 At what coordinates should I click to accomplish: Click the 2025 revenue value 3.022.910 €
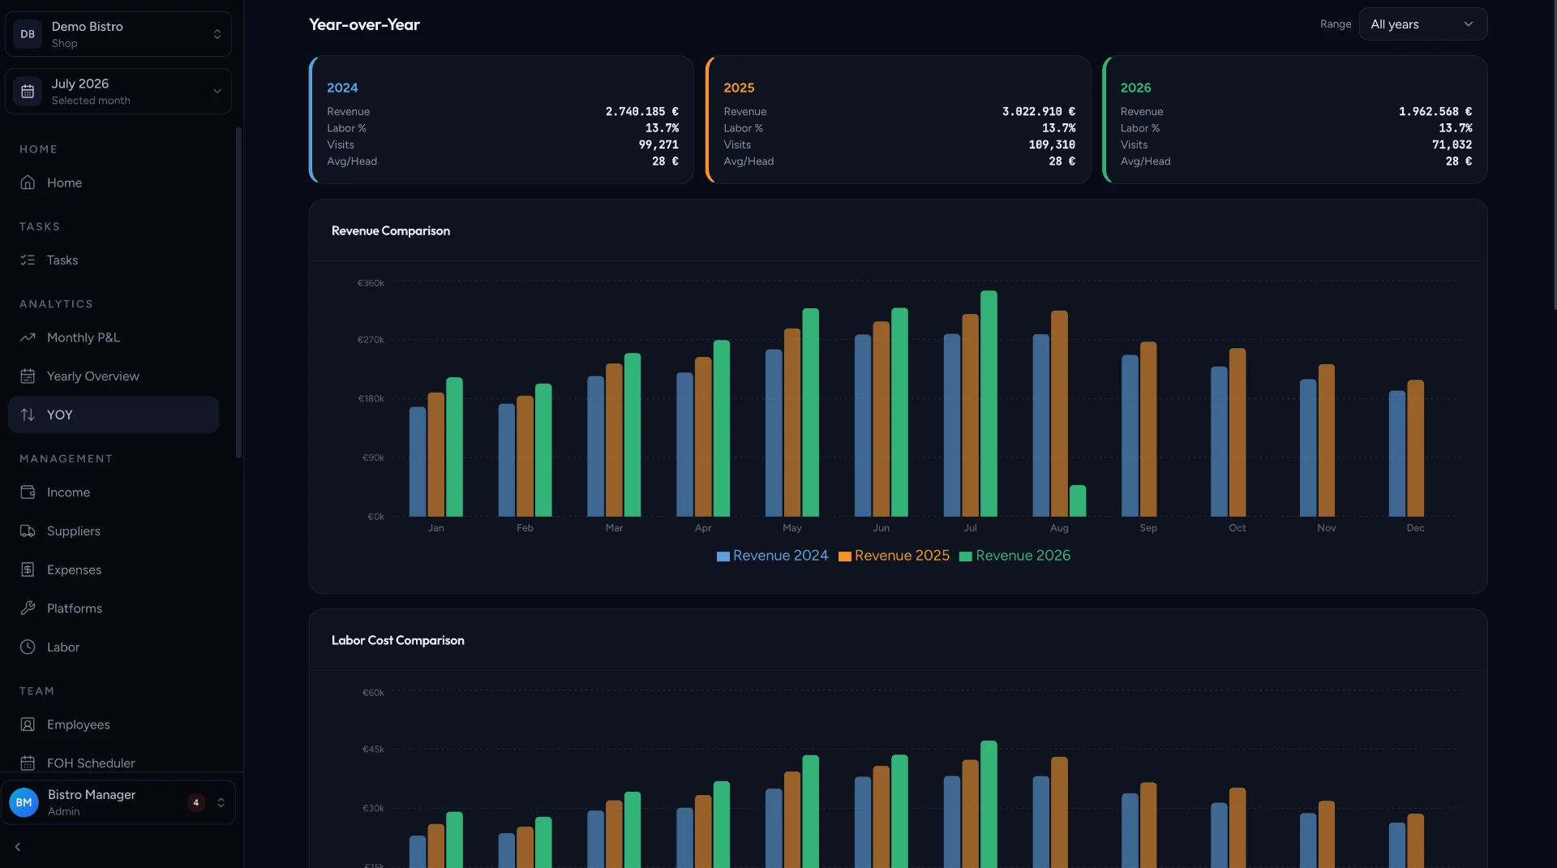click(x=1039, y=111)
